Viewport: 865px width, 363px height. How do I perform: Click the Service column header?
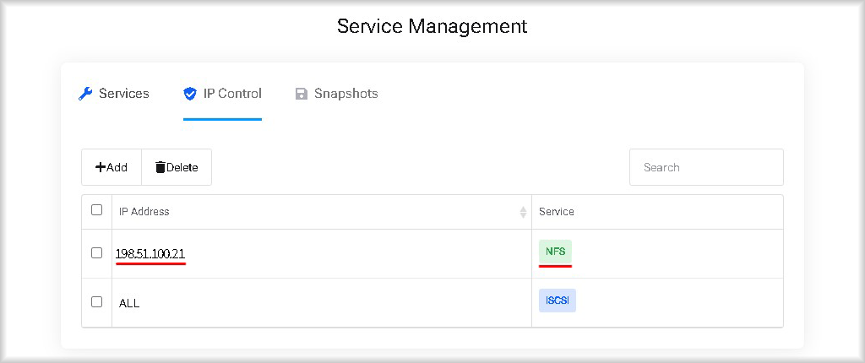(x=657, y=212)
